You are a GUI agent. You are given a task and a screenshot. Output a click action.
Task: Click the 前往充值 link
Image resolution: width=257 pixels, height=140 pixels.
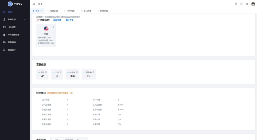tap(57, 20)
